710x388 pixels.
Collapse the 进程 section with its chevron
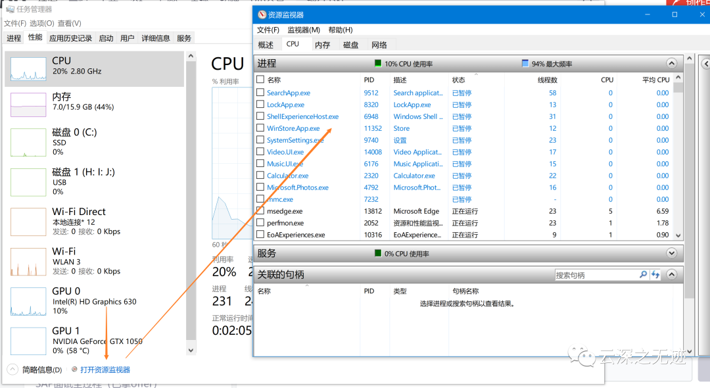(671, 62)
